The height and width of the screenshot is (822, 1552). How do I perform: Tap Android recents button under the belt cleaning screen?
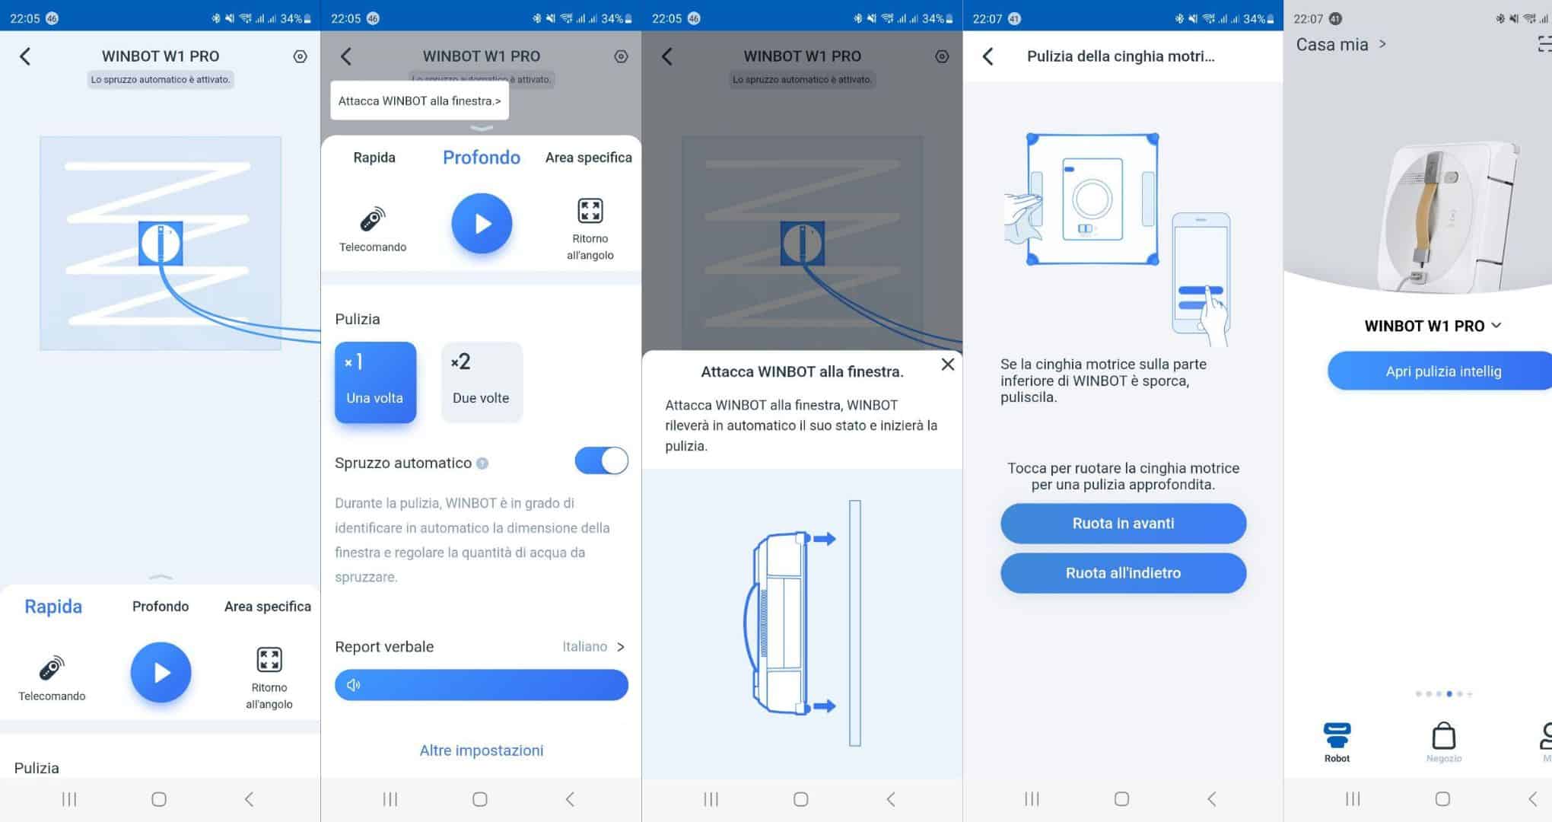tap(1032, 799)
